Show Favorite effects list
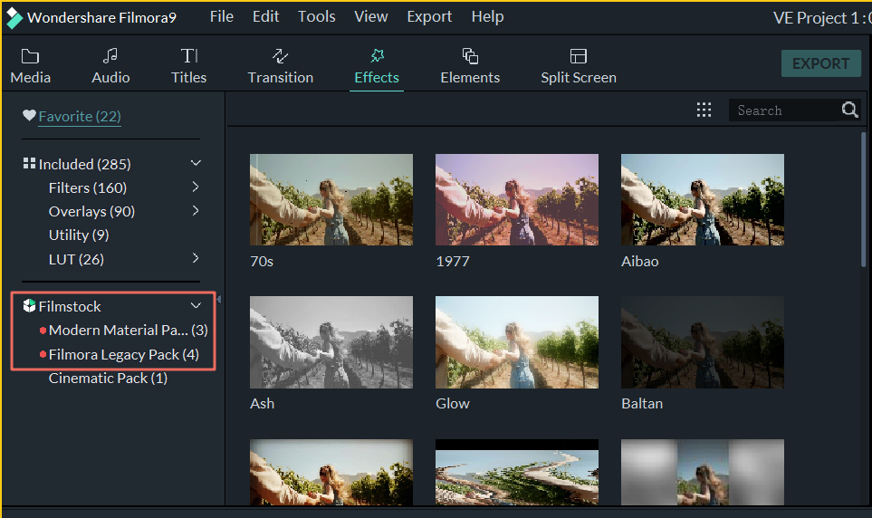The height and width of the screenshot is (518, 872). (x=79, y=116)
